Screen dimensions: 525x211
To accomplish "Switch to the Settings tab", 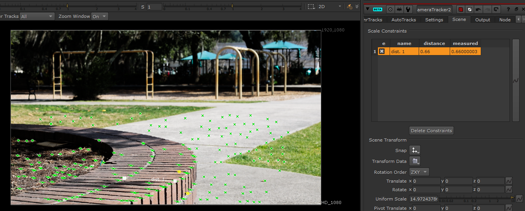I will tap(434, 20).
